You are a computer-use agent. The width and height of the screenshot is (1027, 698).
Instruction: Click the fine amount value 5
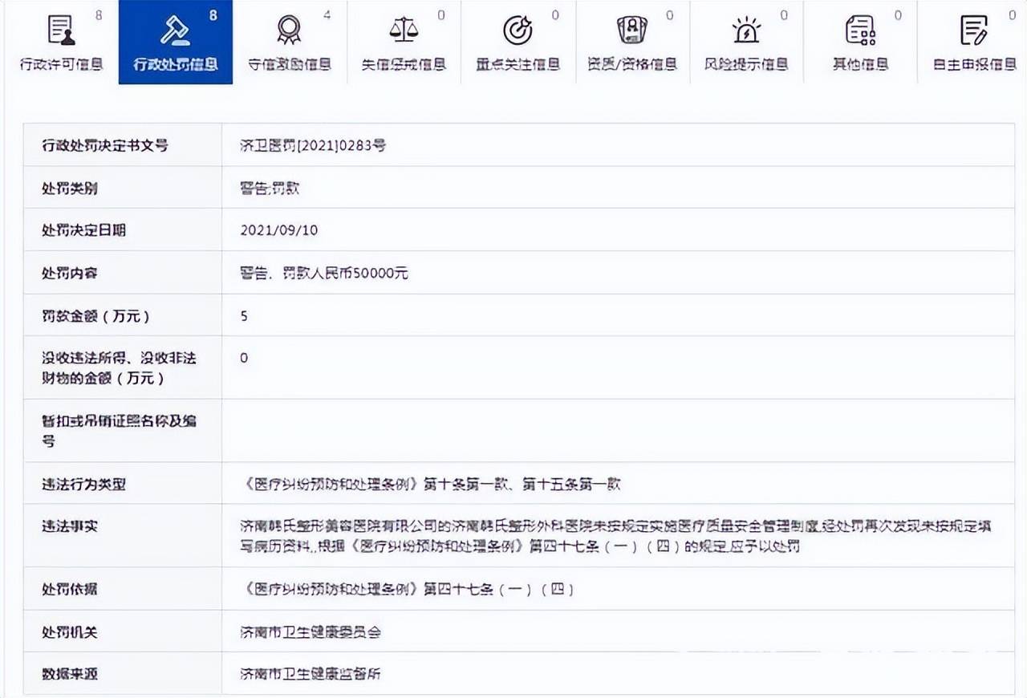point(244,316)
